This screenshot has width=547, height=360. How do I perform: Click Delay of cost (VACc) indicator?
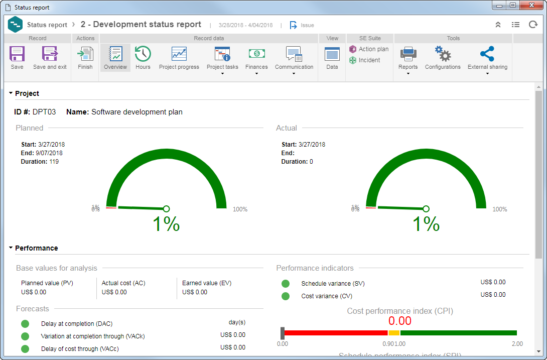click(25, 349)
